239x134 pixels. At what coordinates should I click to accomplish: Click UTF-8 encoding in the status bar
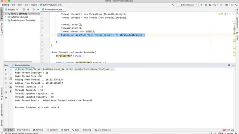point(220,133)
